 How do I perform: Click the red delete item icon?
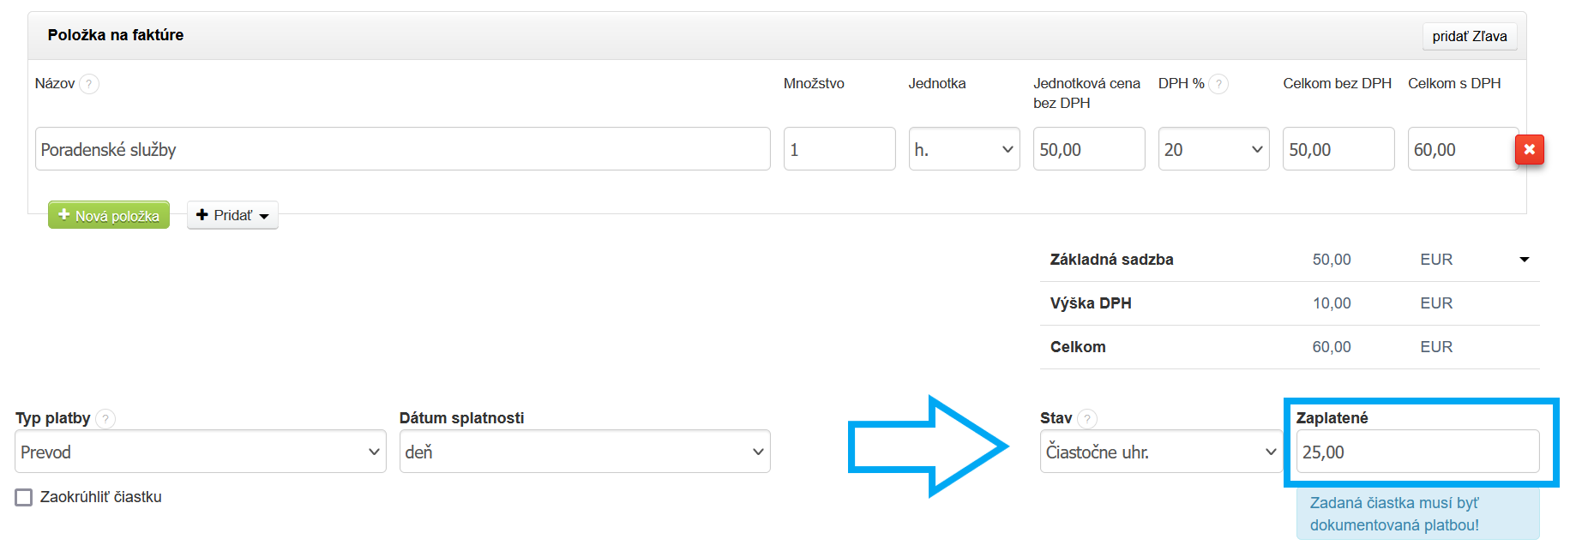[x=1529, y=149]
